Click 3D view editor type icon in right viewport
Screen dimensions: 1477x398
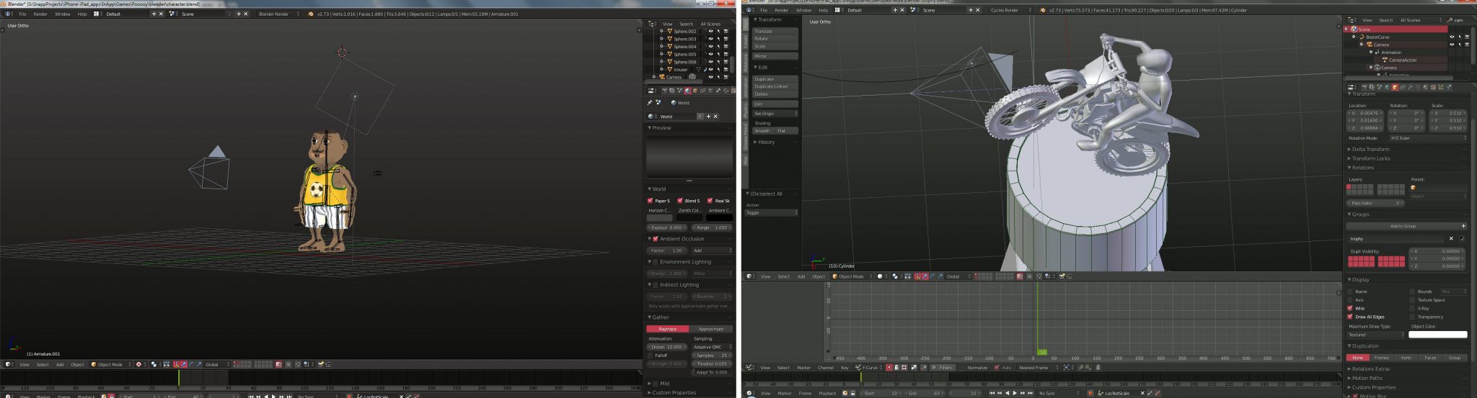pos(751,276)
